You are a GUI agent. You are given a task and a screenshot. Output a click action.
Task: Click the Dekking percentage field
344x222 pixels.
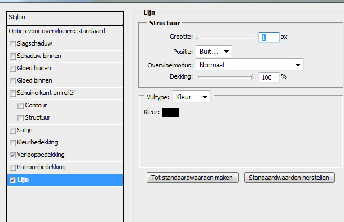(269, 78)
